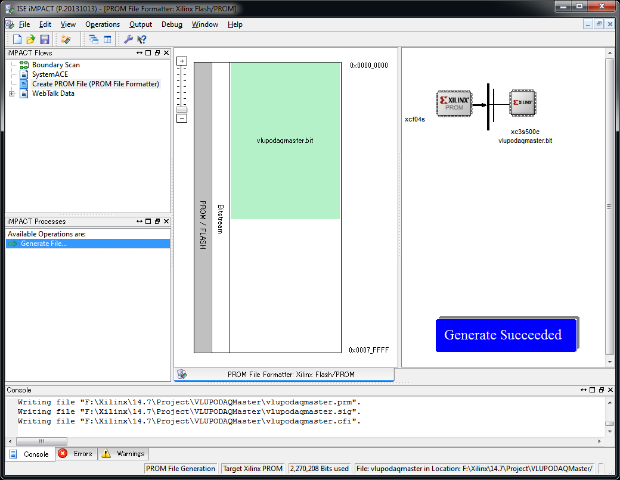Close the iMPACT Flows panel
Viewport: 620px width, 480px height.
(x=166, y=52)
